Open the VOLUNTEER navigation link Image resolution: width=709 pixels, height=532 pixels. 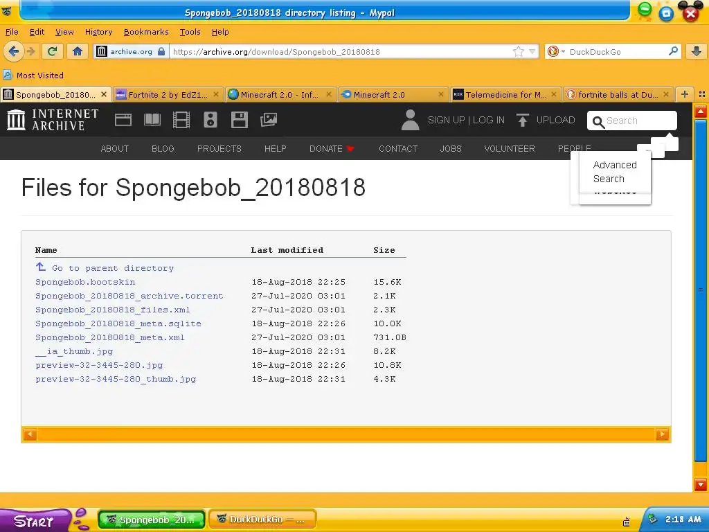click(x=510, y=148)
